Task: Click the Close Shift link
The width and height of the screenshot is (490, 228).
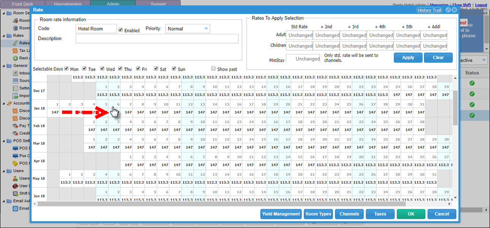Action: point(462,5)
